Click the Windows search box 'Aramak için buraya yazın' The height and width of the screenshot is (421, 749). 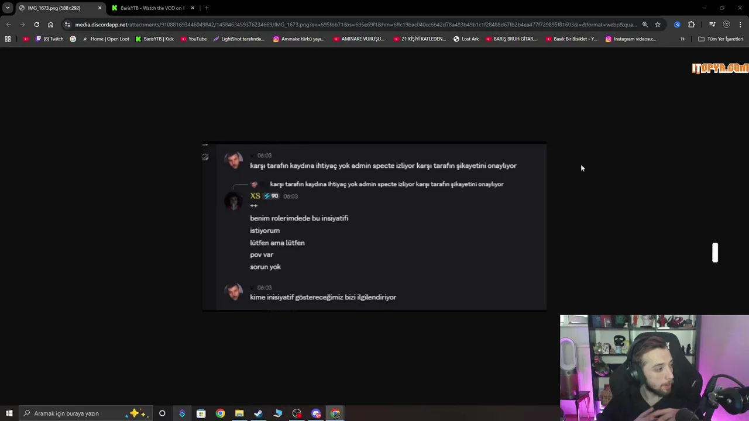(x=85, y=413)
